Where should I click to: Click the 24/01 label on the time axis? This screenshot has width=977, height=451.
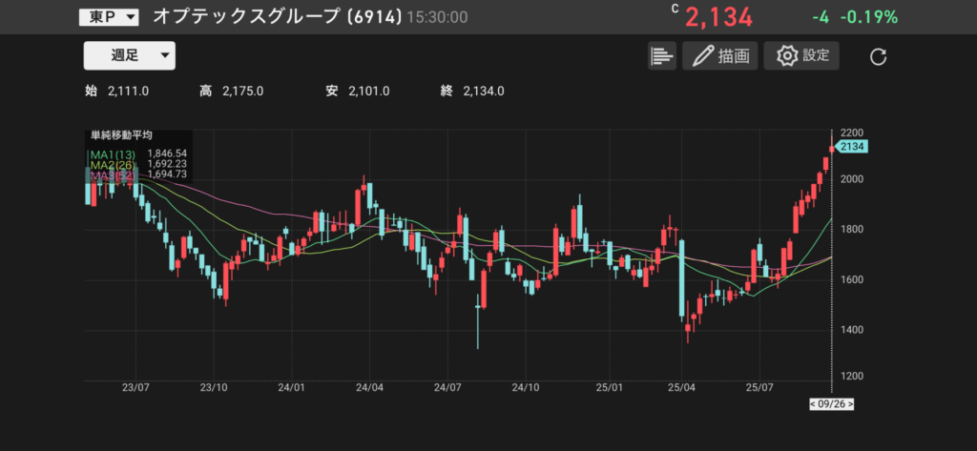pyautogui.click(x=291, y=389)
